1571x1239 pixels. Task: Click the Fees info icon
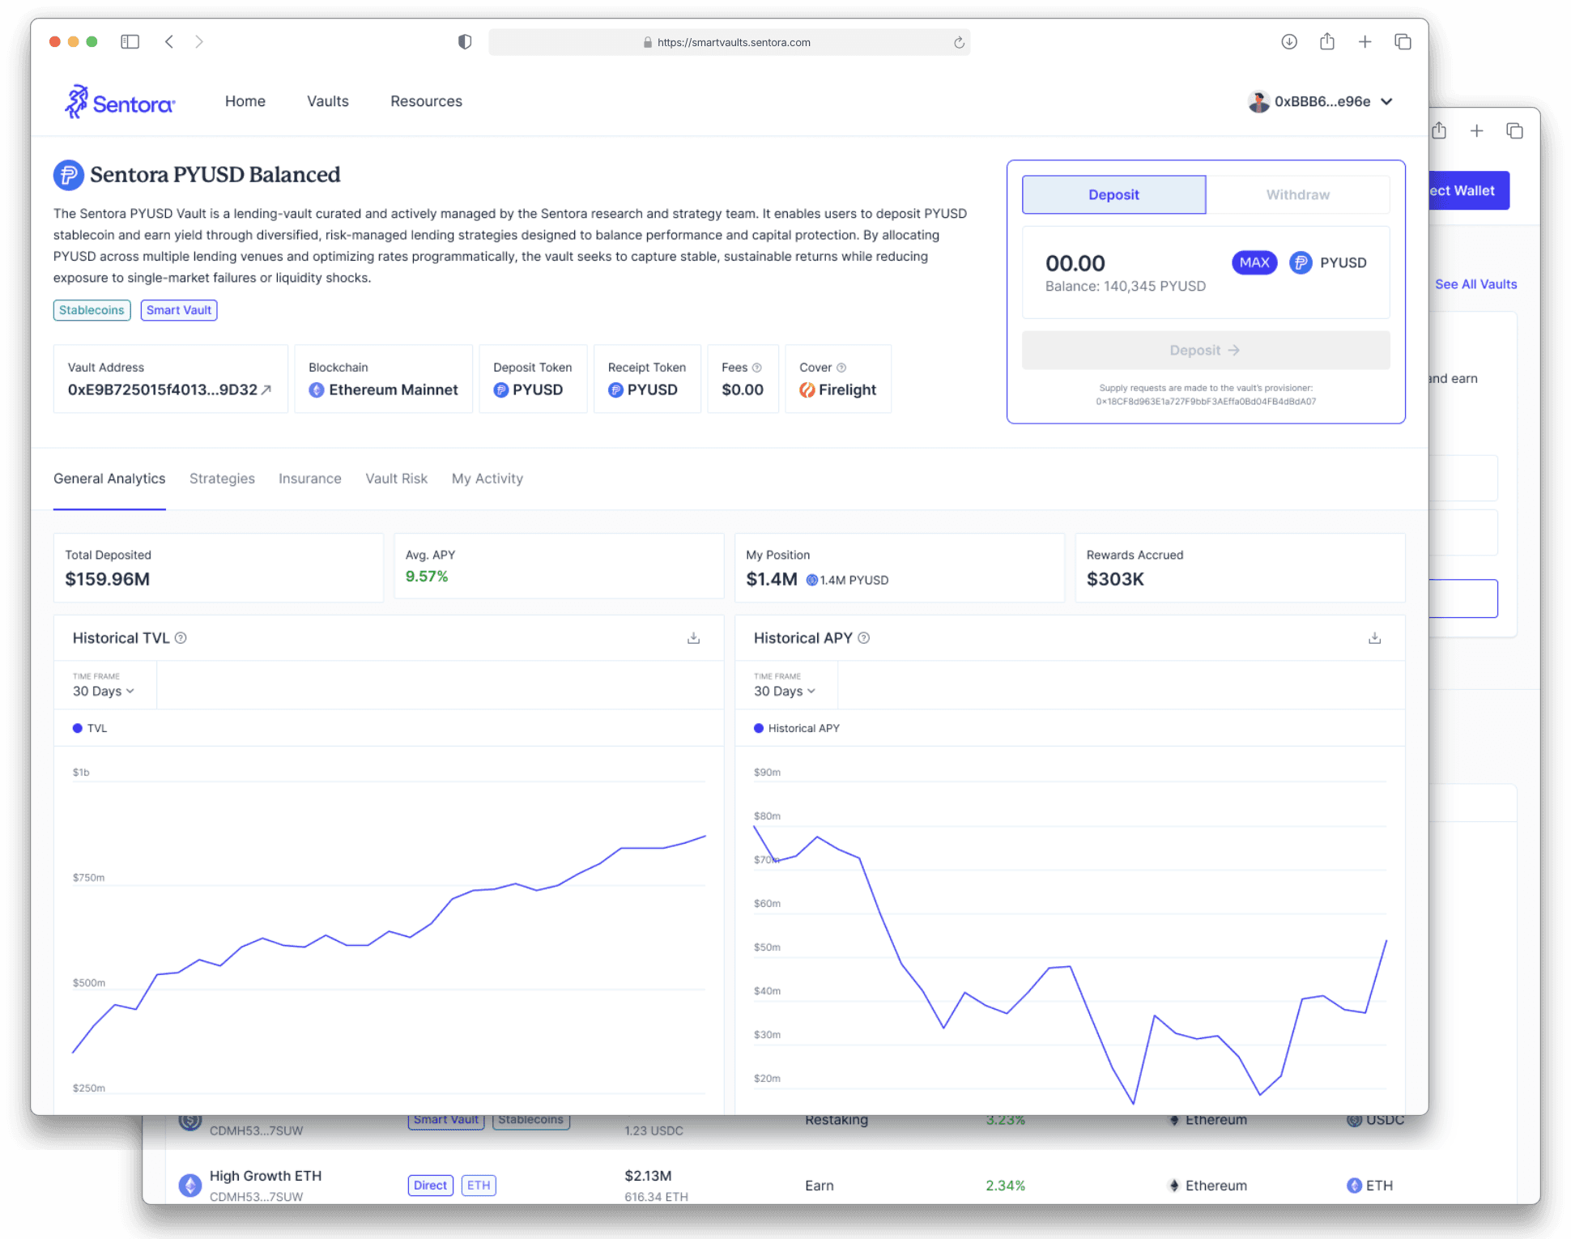pos(757,368)
